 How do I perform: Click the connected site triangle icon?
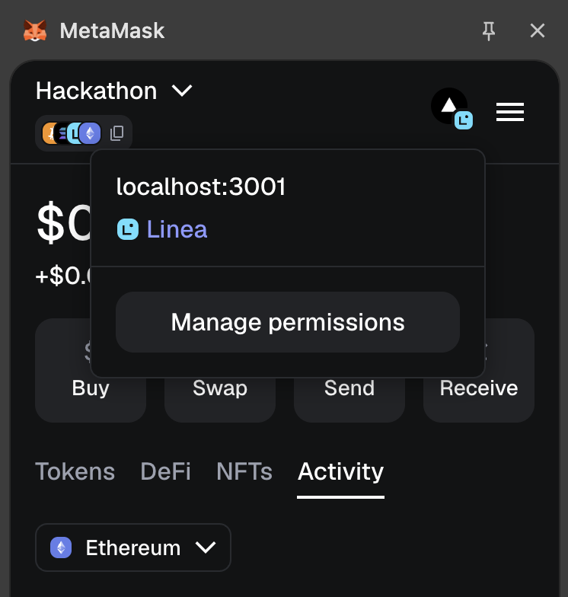tap(449, 106)
